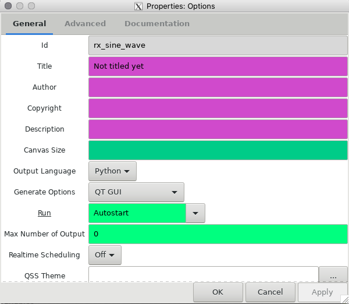Open the Run Autostart dropdown arrow
This screenshot has height=304, width=349.
pyautogui.click(x=195, y=213)
